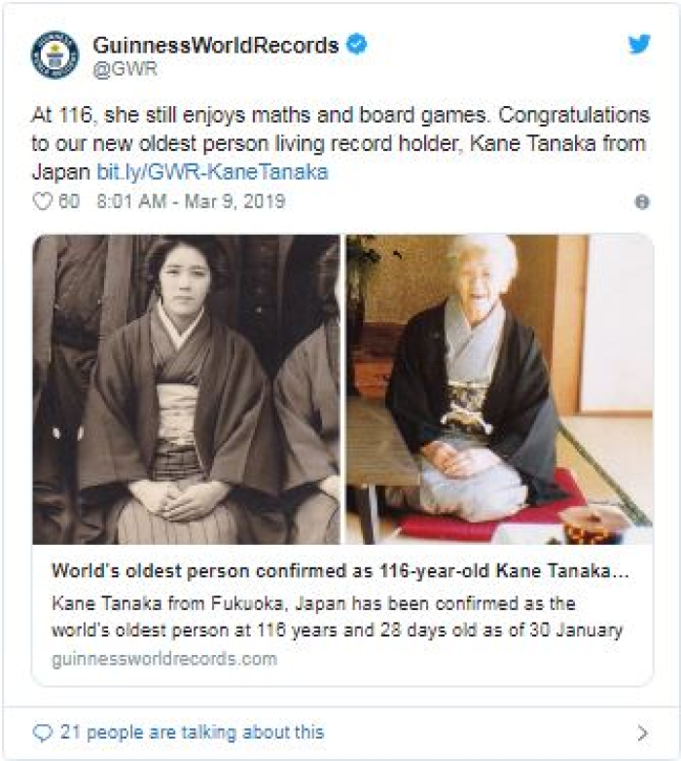Open the 8:01 AM - Mar 9, 2019 timestamp
The width and height of the screenshot is (681, 761).
coord(191,201)
